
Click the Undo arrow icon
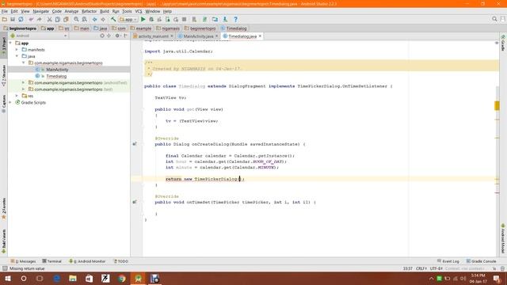pos(31,19)
